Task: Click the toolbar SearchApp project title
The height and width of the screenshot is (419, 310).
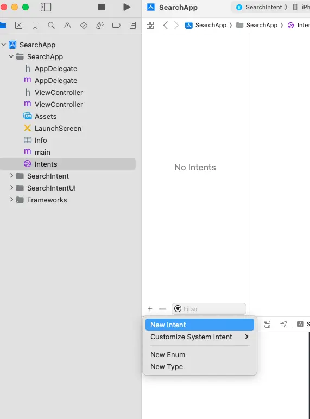Action: click(x=178, y=7)
